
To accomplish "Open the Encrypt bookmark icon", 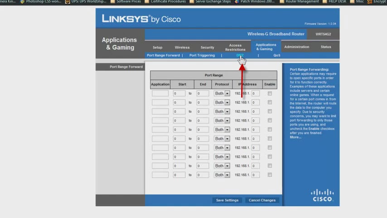I will 370,1.
